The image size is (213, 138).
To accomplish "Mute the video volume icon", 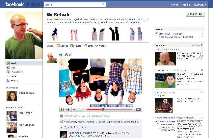I will click(x=68, y=109).
